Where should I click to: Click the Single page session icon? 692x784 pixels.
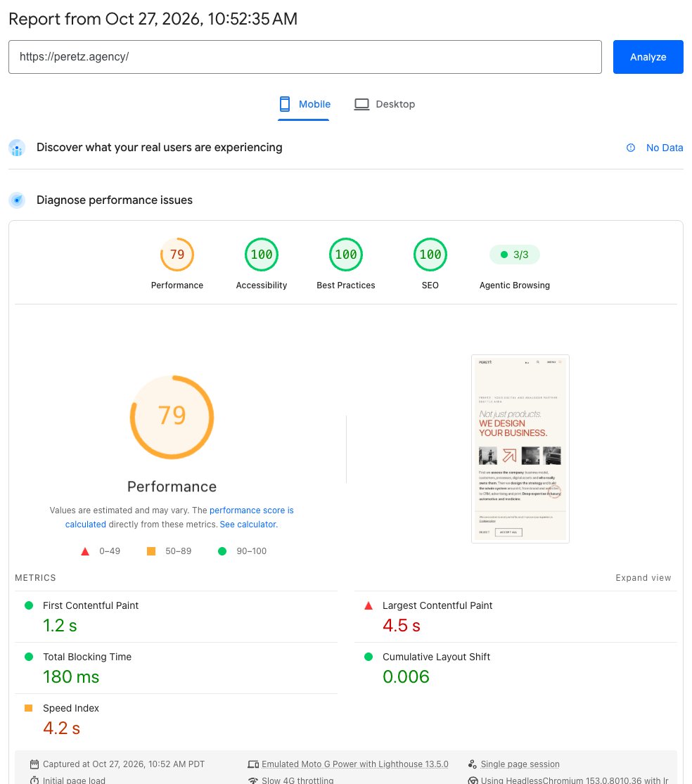[x=473, y=764]
